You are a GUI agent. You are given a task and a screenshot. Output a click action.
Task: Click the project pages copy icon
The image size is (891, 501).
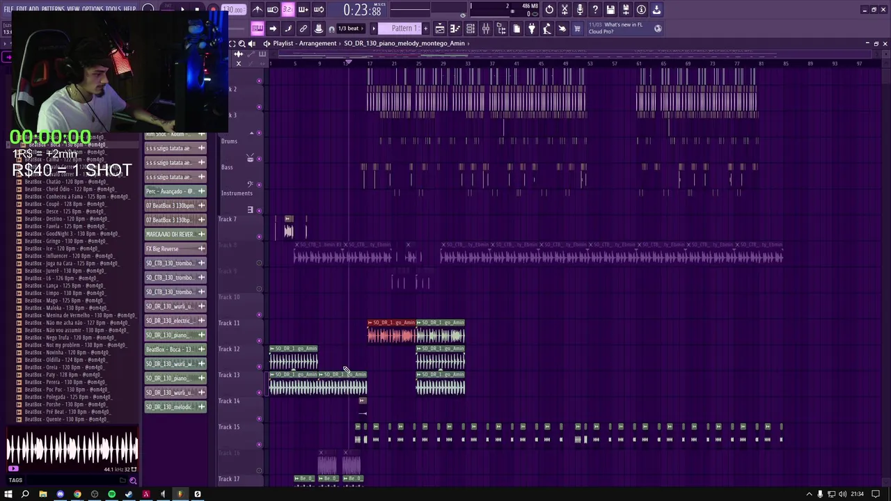click(x=517, y=29)
